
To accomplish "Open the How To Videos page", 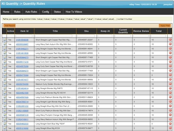I will pyautogui.click(x=74, y=12).
